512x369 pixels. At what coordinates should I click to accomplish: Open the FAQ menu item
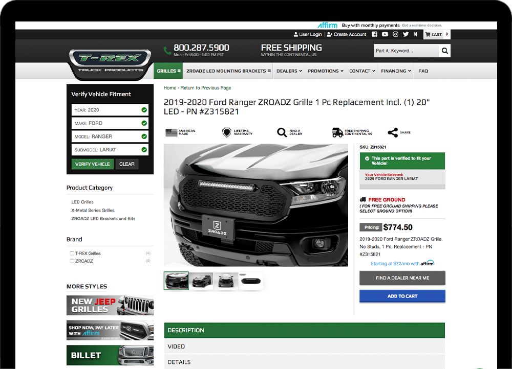(423, 71)
